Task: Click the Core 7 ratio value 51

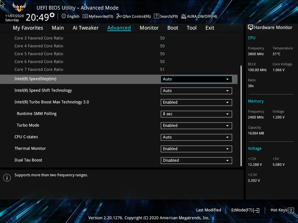Action: (x=162, y=70)
